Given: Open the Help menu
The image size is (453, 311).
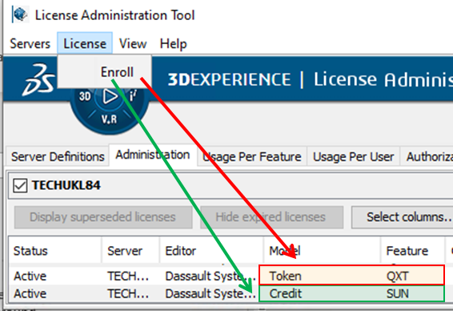Looking at the screenshot, I should (x=174, y=44).
